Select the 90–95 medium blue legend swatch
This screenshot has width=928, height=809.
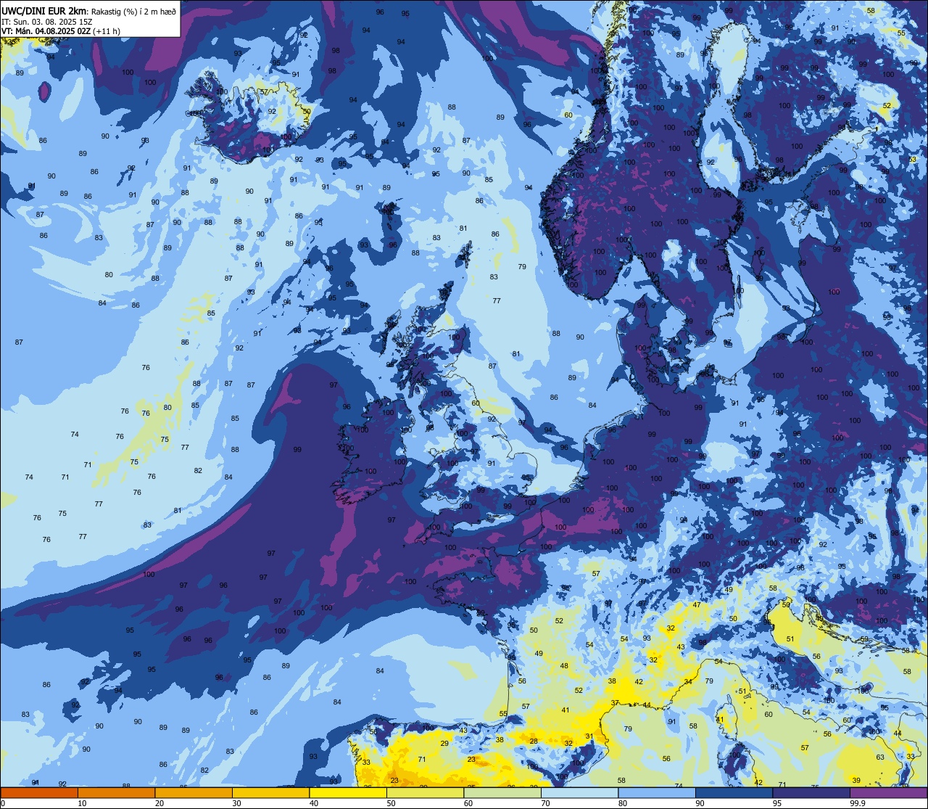click(734, 792)
